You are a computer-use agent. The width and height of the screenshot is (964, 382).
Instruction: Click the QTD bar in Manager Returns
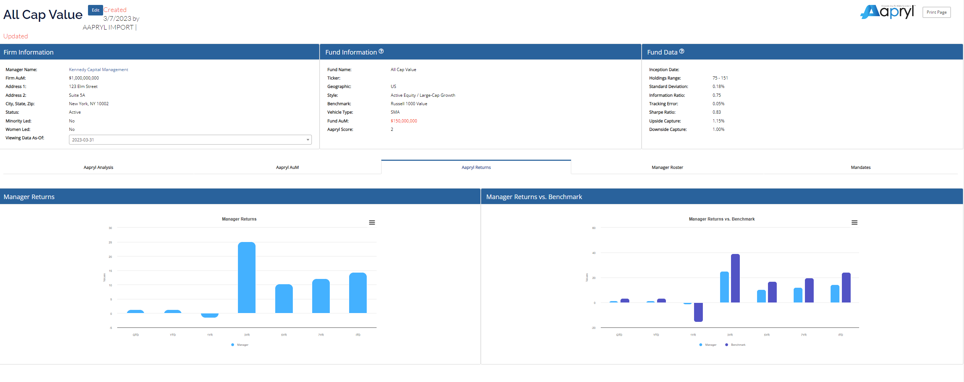tap(136, 311)
